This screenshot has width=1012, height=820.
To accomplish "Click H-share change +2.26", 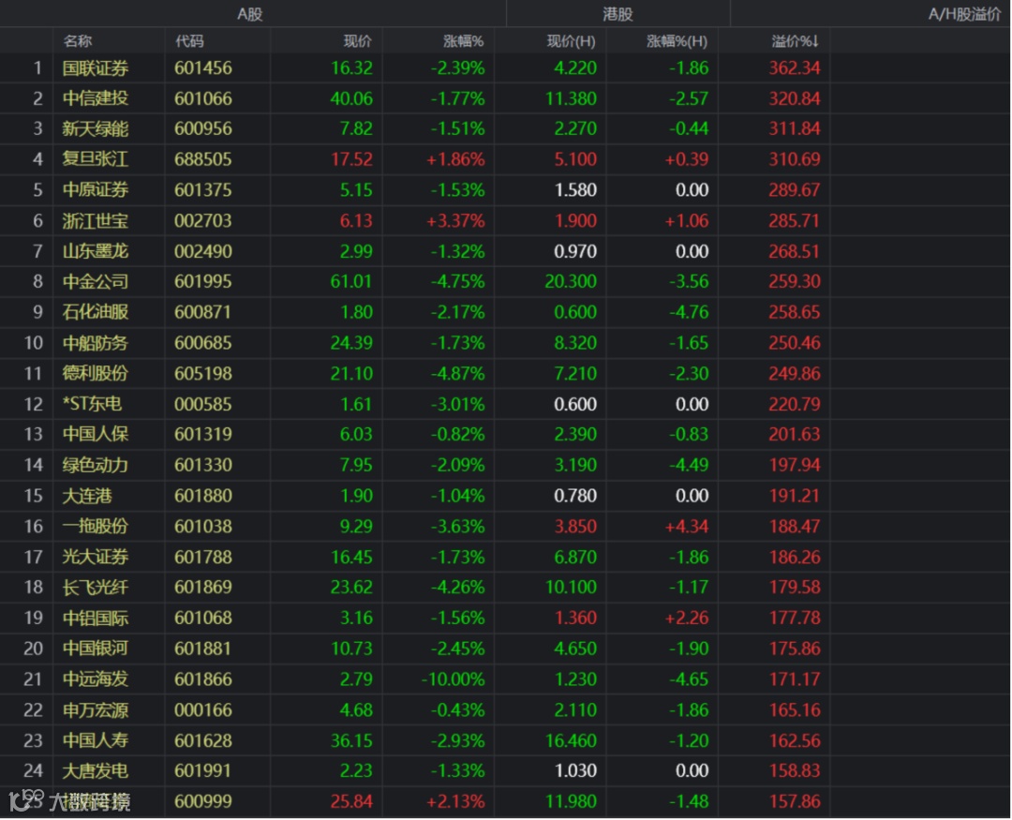I will [687, 619].
